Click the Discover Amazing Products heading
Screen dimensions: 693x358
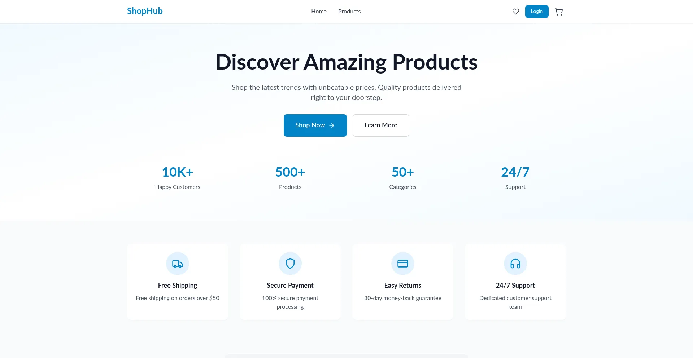(346, 62)
